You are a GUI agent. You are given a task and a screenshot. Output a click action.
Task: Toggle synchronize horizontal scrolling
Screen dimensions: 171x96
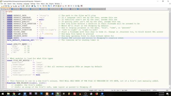tap(46, 6)
